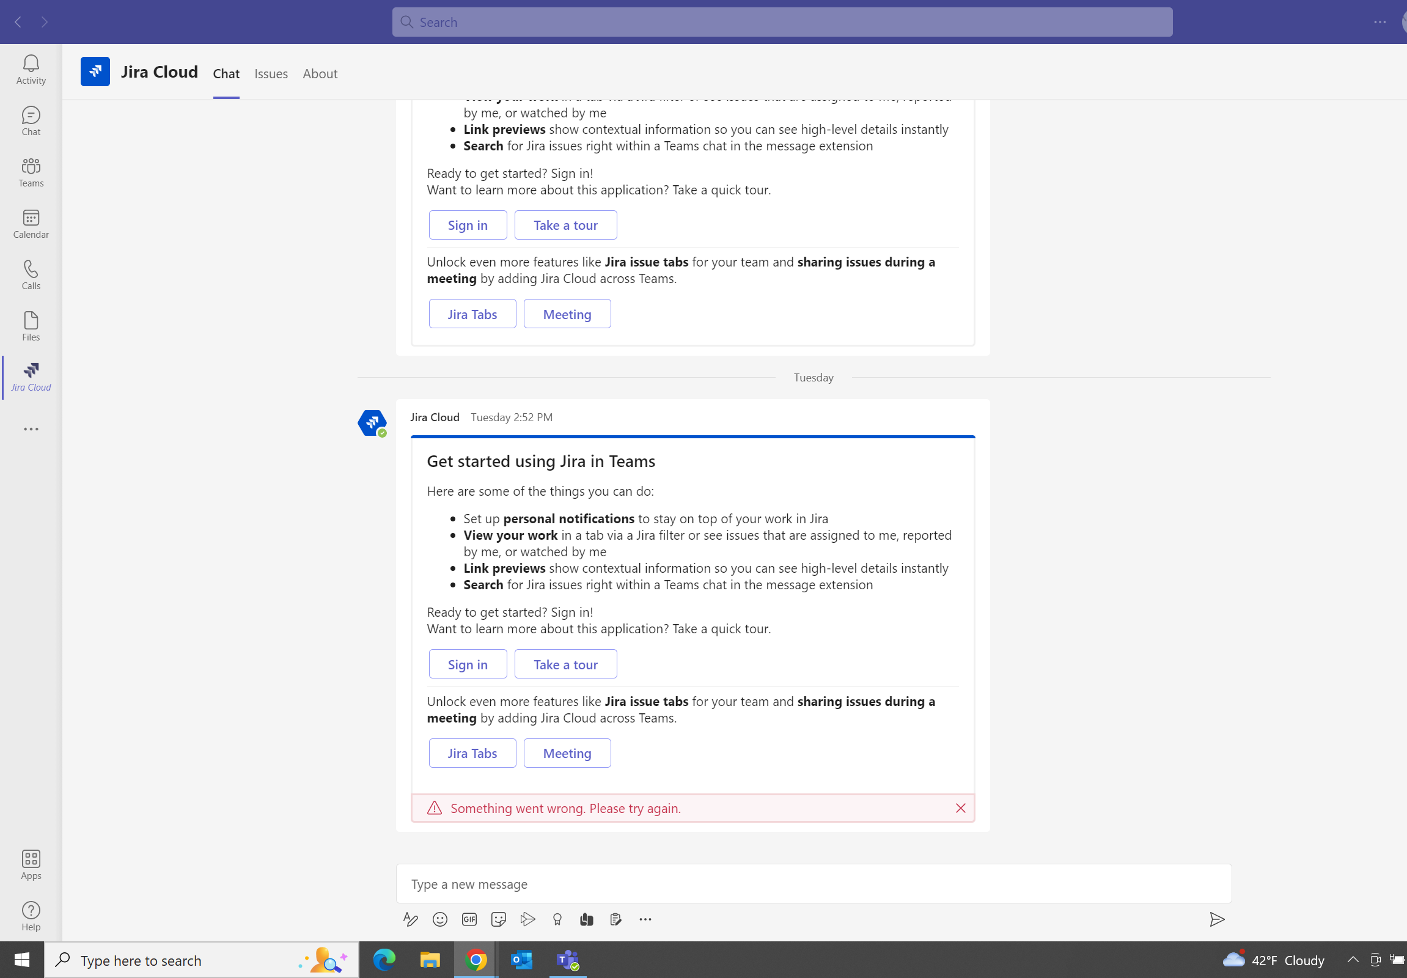The width and height of the screenshot is (1407, 978).
Task: Open Calls from the left rail
Action: click(x=31, y=275)
